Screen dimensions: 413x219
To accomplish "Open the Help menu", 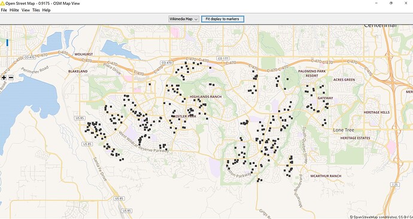I will (46, 10).
